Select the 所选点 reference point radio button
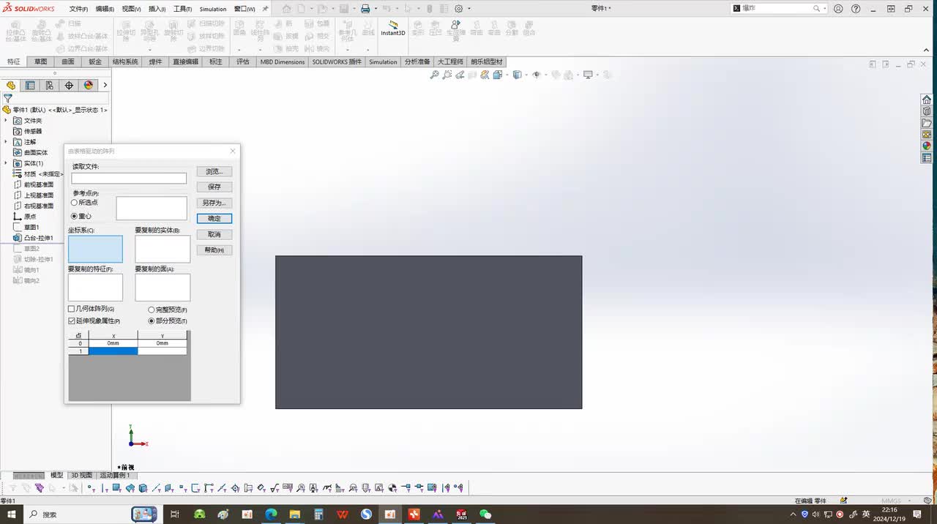This screenshot has width=937, height=524. coord(75,203)
